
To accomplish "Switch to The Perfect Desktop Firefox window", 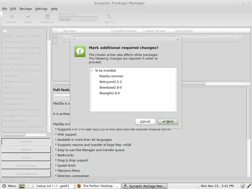I will [x=98, y=186].
